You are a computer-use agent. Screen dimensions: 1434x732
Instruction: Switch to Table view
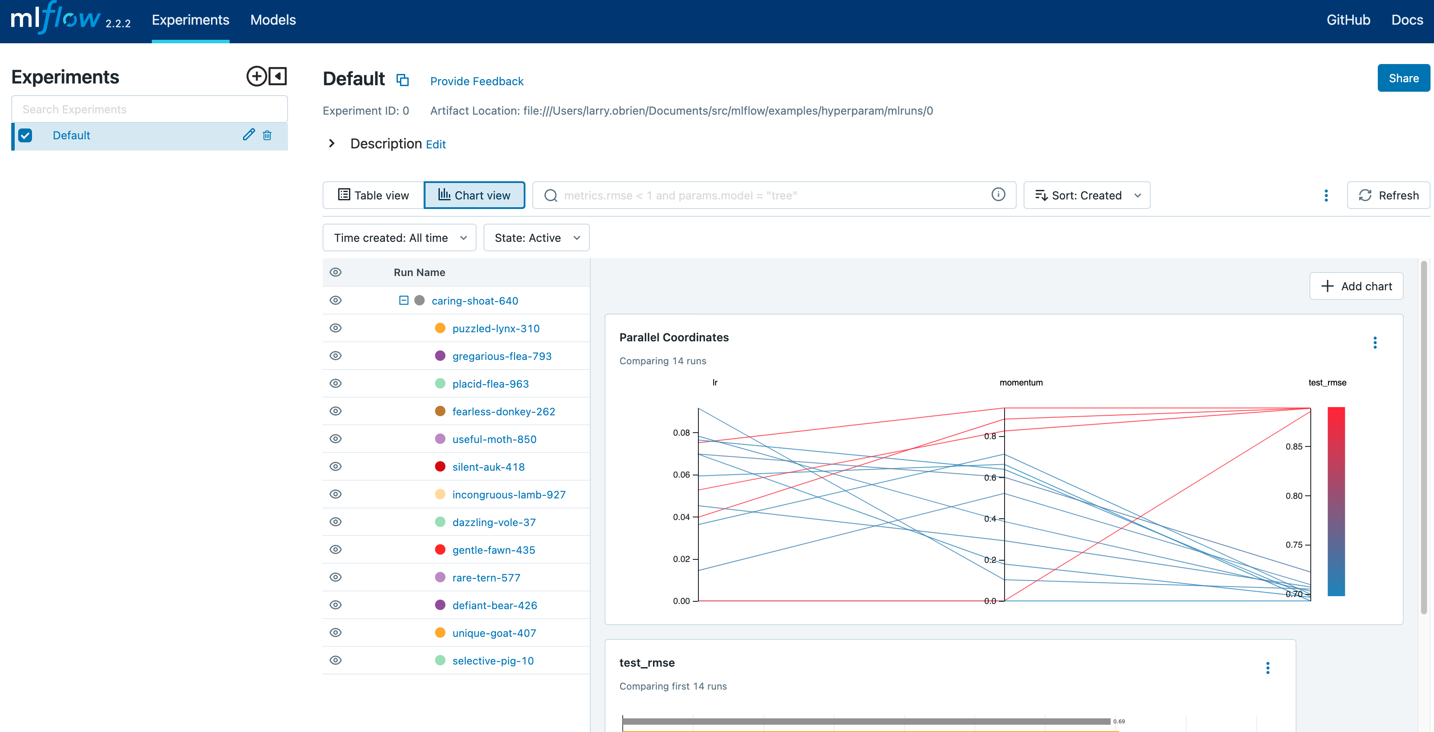pos(374,196)
